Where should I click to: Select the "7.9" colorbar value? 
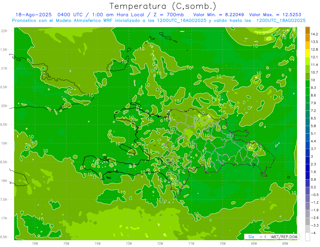[314, 103]
